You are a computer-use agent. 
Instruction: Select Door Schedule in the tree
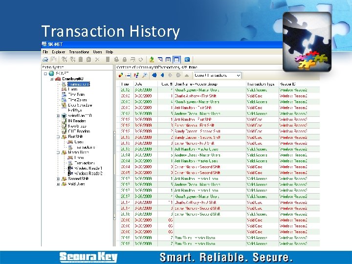coord(80,105)
